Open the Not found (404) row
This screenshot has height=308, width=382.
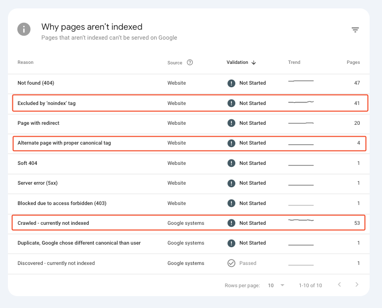coord(36,83)
